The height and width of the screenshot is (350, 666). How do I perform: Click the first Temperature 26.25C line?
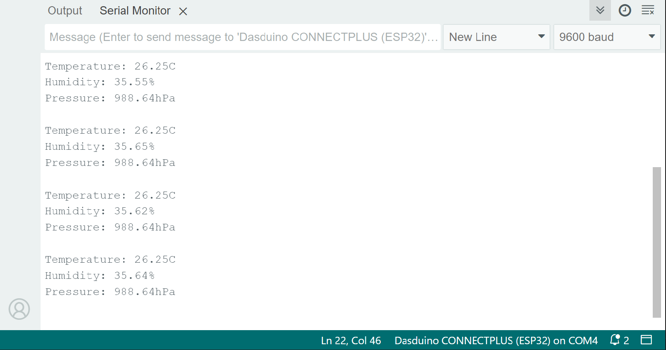(x=110, y=66)
